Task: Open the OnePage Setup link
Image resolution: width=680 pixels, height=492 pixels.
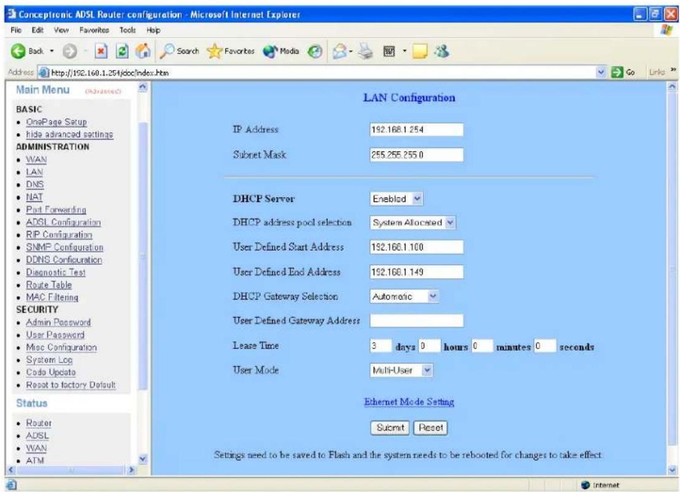Action: click(x=57, y=122)
